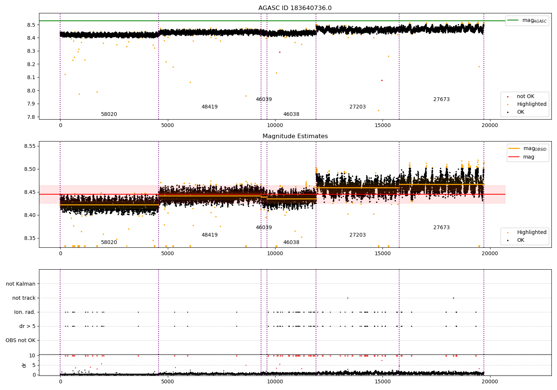557x390 pixels.
Task: Click the 'OK' legend entry in top plot
Action: [521, 112]
